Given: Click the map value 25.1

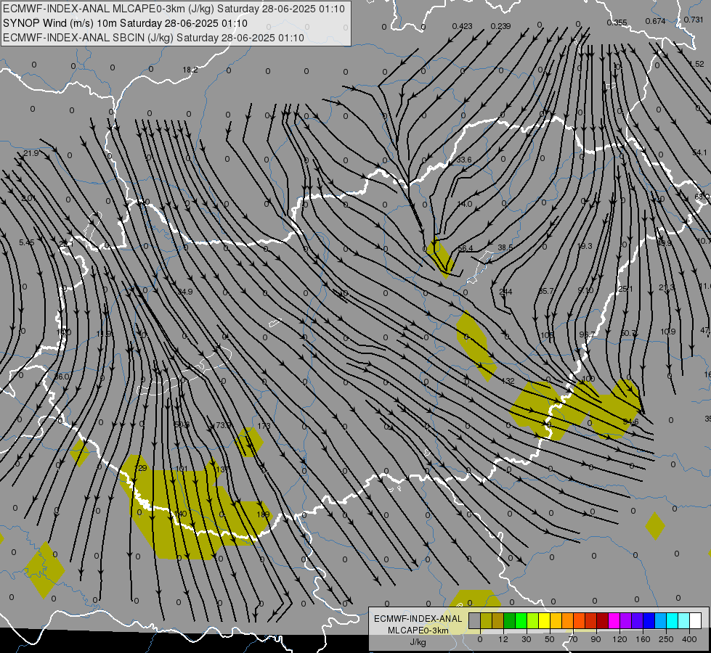Looking at the screenshot, I should tap(625, 289).
